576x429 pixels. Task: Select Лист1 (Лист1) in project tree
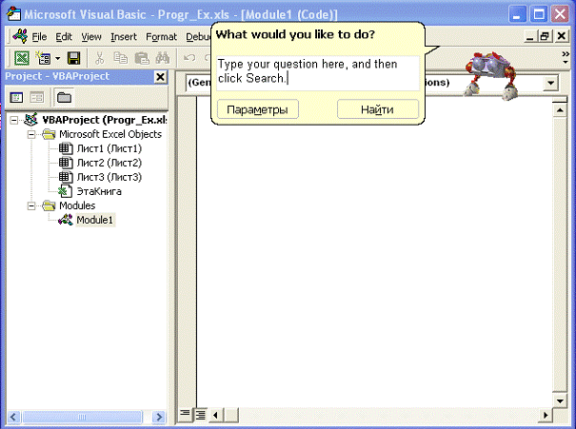pos(109,148)
